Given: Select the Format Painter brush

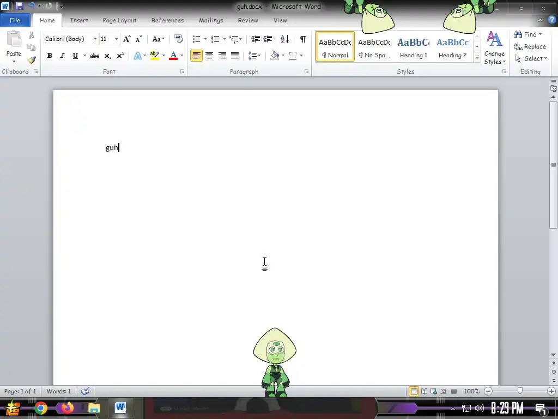Looking at the screenshot, I should pyautogui.click(x=31, y=60).
